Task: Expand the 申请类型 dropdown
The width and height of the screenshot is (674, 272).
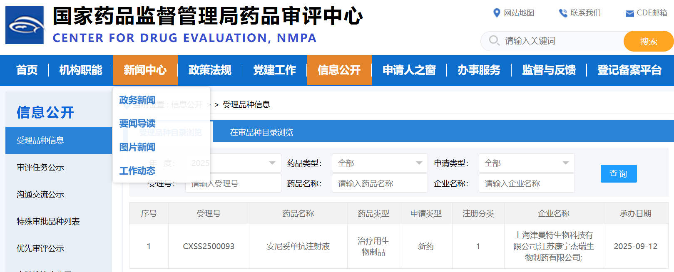Action: (565, 163)
